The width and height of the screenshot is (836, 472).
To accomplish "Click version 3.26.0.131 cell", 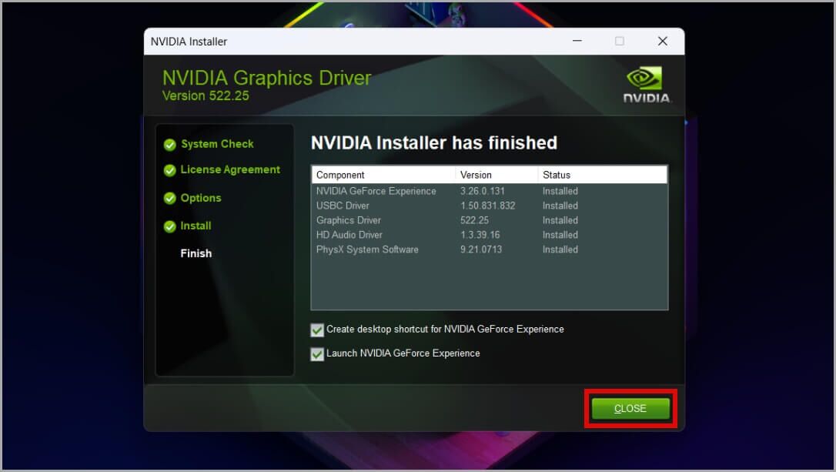I will click(483, 191).
